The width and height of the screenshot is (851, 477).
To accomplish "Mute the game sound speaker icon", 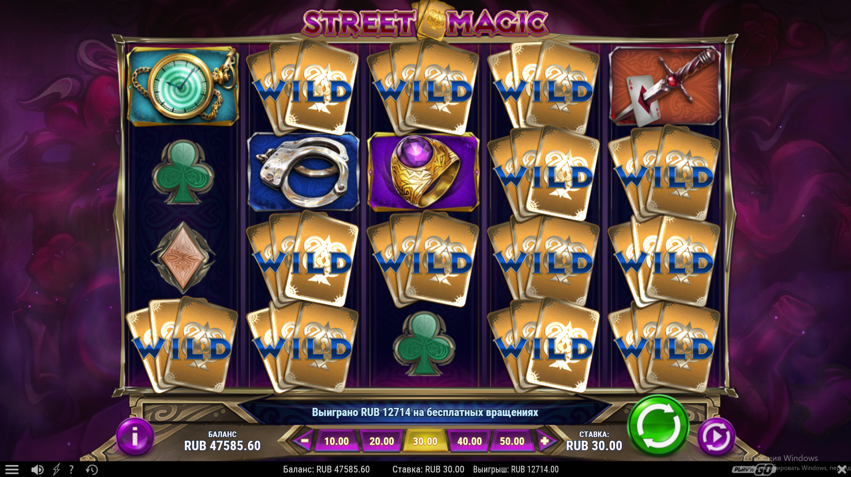I will 37,469.
